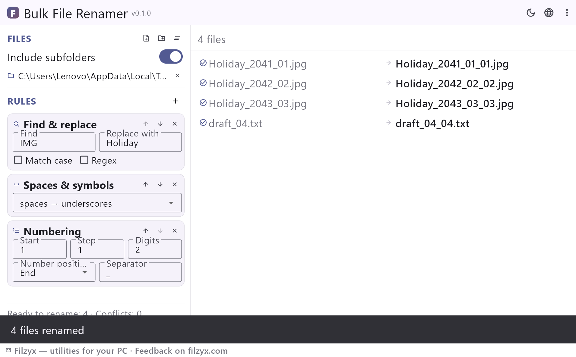
Task: Select new name draft_04_04.txt
Action: click(x=432, y=124)
